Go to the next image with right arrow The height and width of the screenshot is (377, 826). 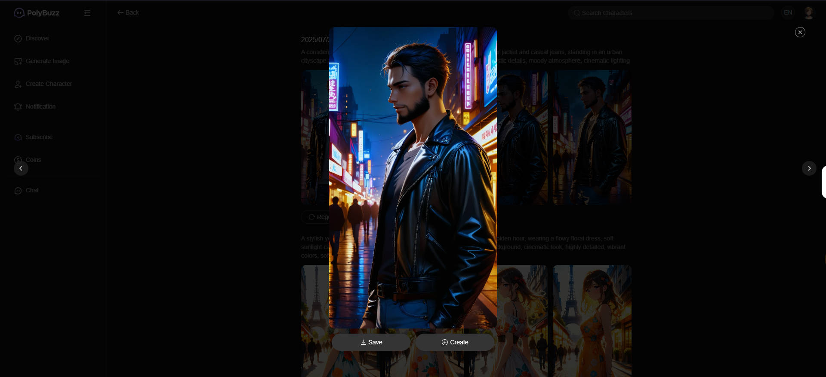click(809, 168)
